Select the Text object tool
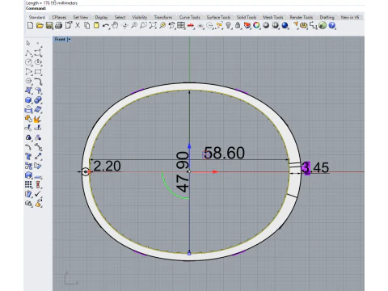The image size is (388, 291). 28,156
